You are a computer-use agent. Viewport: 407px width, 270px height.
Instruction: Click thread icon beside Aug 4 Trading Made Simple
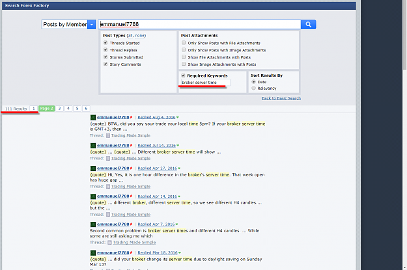click(108, 135)
